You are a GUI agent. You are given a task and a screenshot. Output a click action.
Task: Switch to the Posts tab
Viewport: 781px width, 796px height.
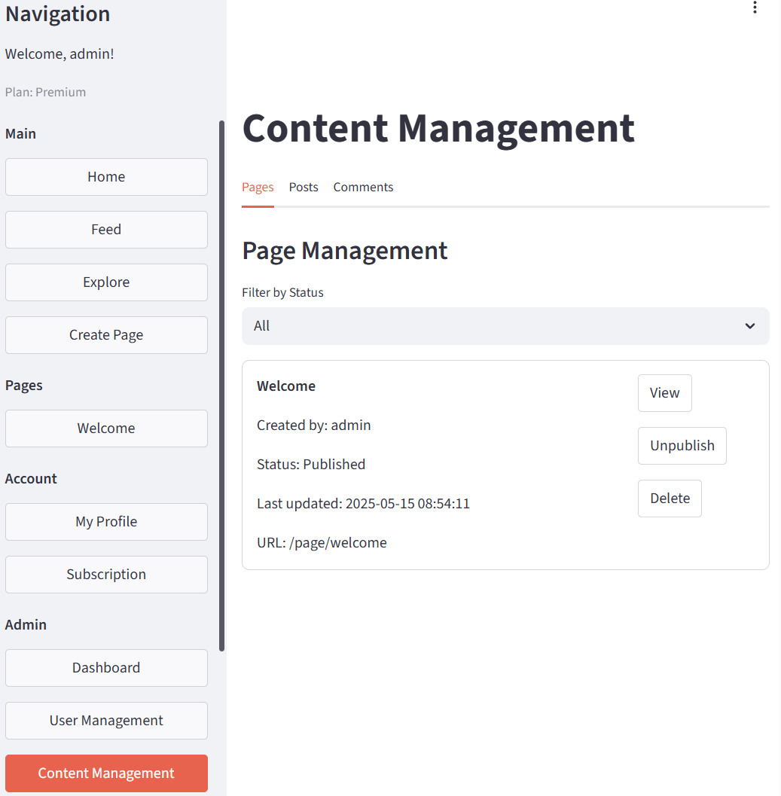click(304, 187)
